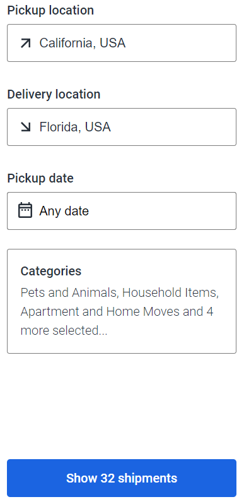Open the calendar icon in Pickup date
Viewport: 244px width, 504px height.
(25, 210)
